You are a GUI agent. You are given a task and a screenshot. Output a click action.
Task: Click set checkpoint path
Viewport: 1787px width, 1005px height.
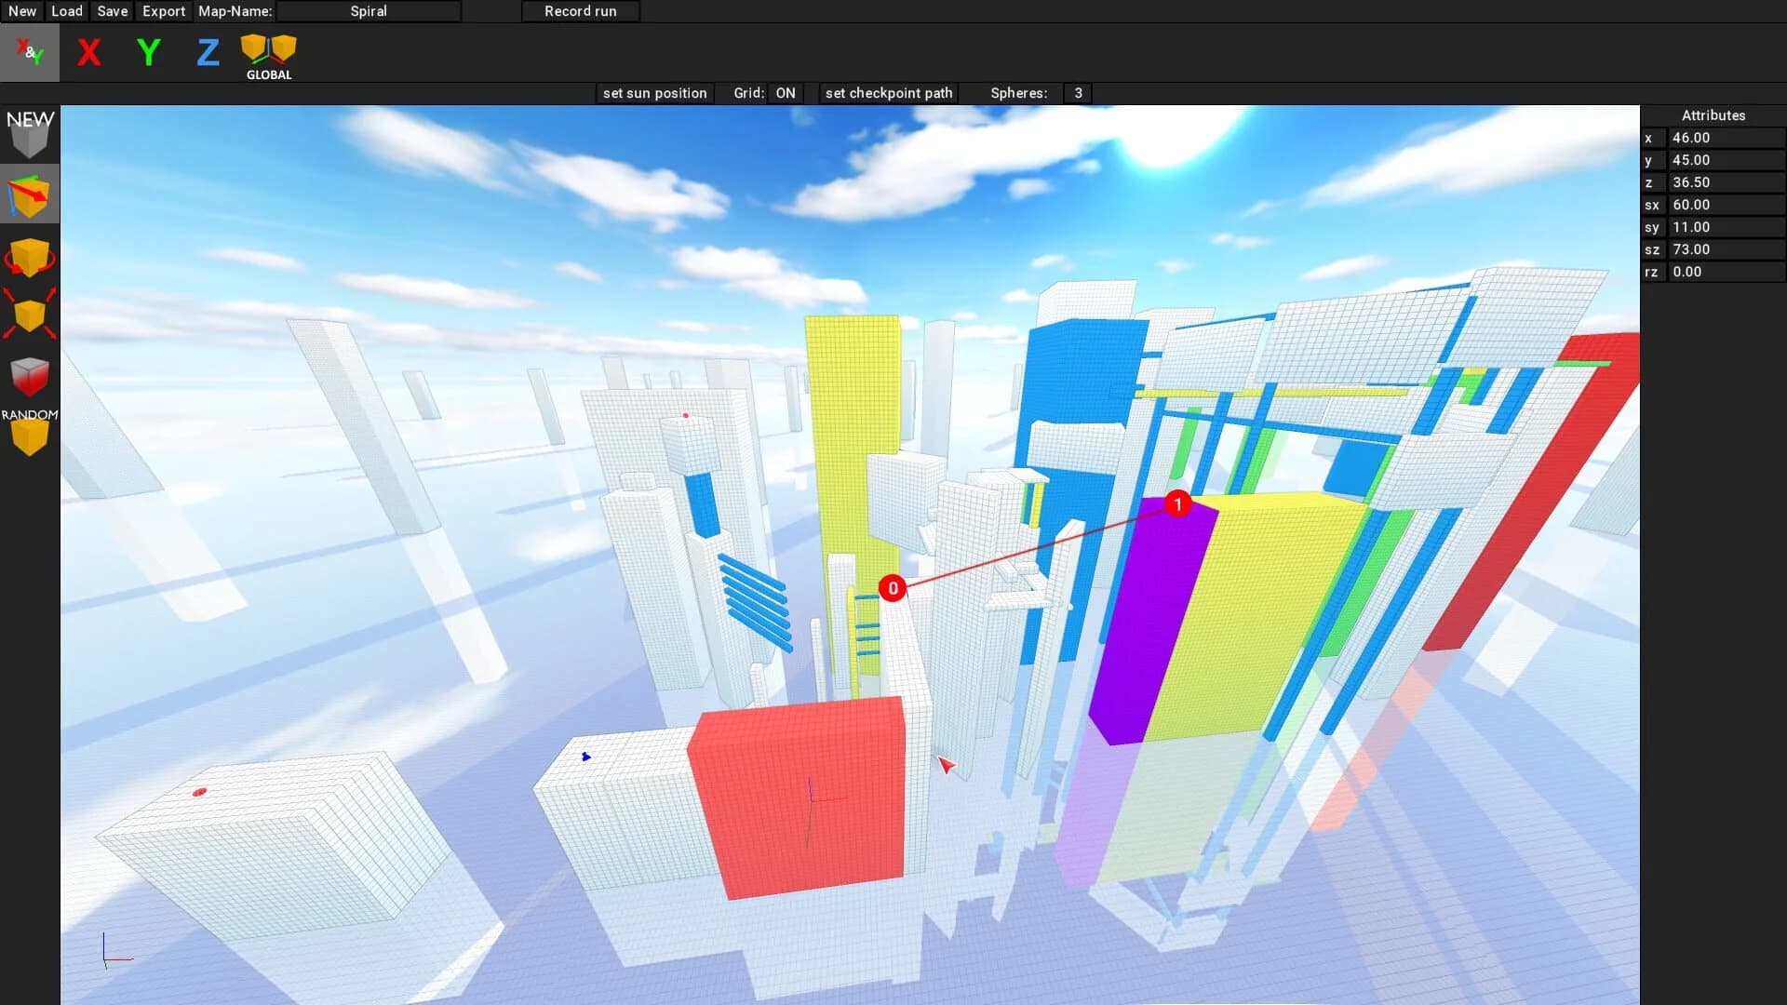click(887, 93)
